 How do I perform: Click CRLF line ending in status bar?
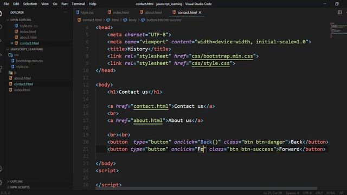click(319, 193)
